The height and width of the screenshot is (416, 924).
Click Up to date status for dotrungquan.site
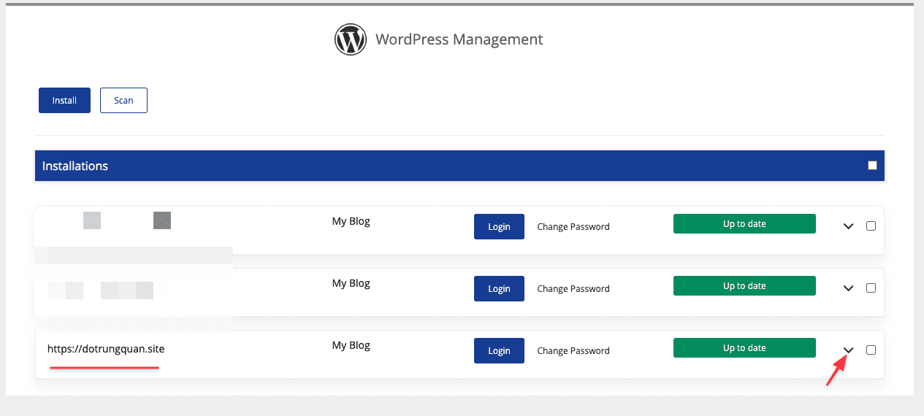click(744, 348)
